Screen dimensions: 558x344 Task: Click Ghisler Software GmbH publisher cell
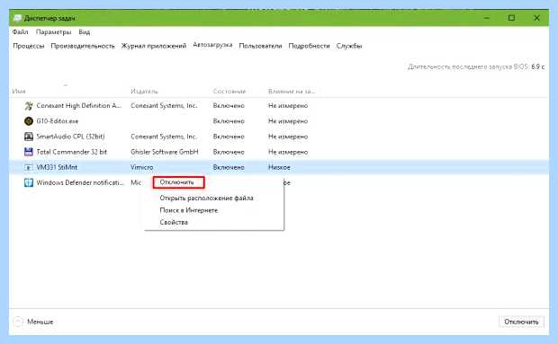click(x=165, y=152)
